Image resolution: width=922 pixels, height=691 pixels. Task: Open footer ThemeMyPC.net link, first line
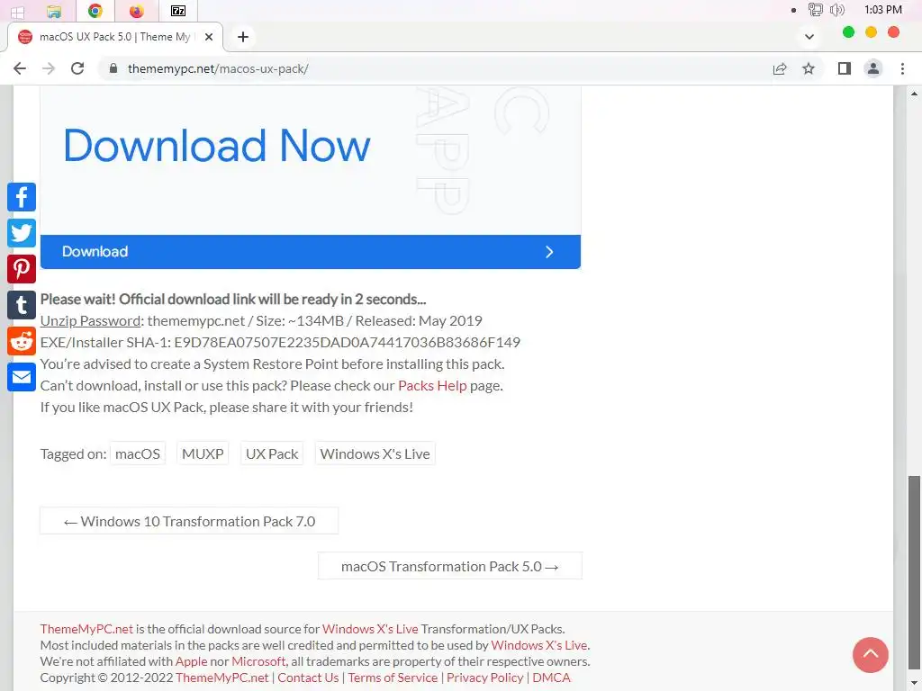(86, 629)
